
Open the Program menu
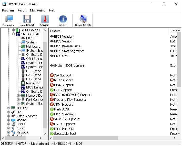click(8, 10)
